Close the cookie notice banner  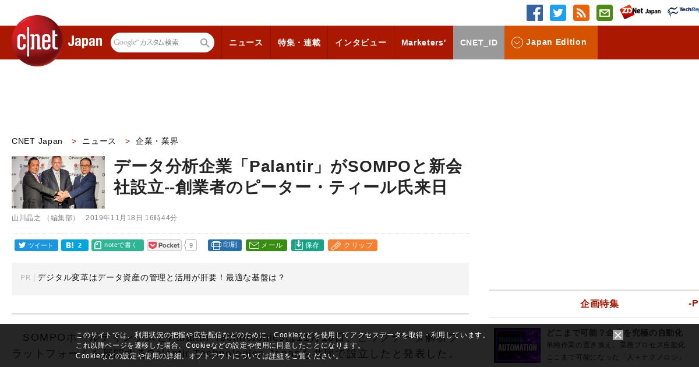tap(618, 335)
